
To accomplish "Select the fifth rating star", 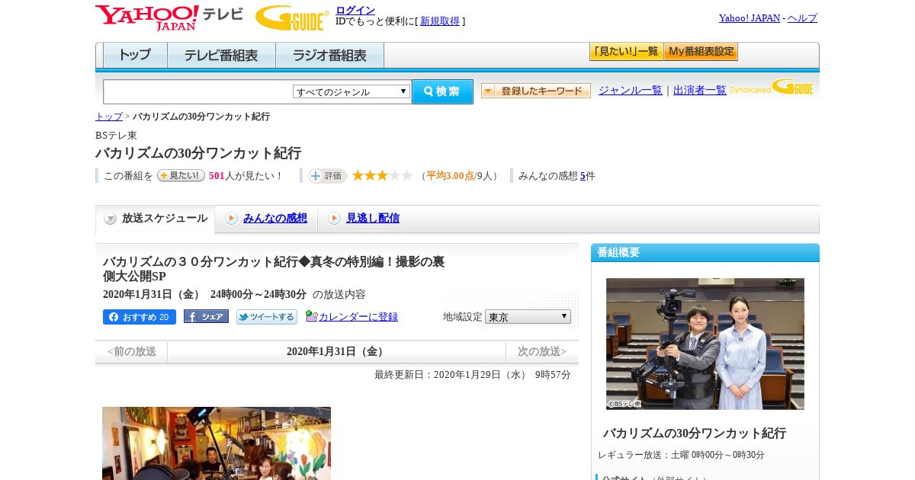I will [x=407, y=175].
